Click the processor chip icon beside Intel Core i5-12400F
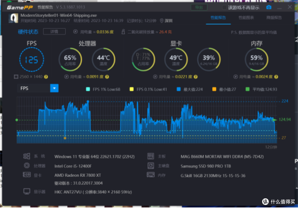The height and width of the screenshot is (208, 298). tap(27, 165)
